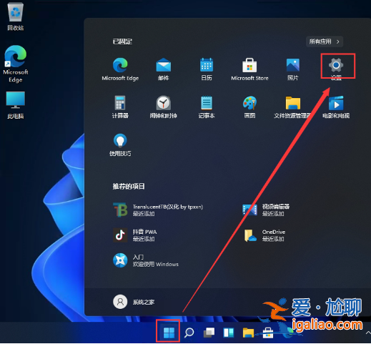Open Notepad (记事本)
Viewport: 371px width, 344px height.
coord(207,107)
